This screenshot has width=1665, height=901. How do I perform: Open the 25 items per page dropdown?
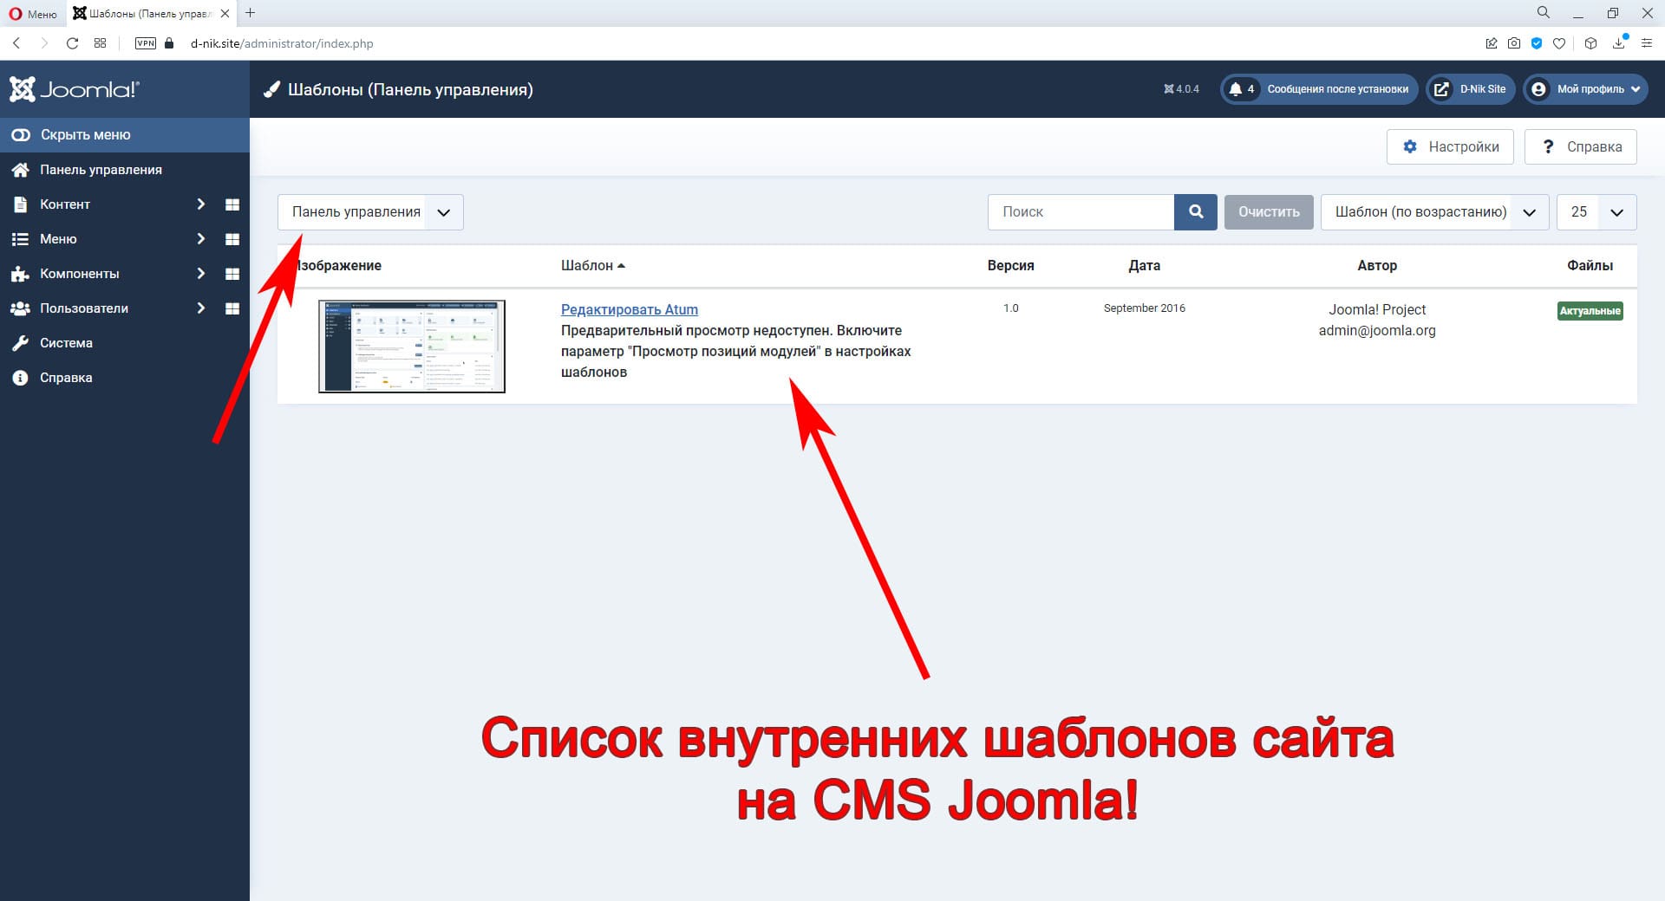[1596, 212]
